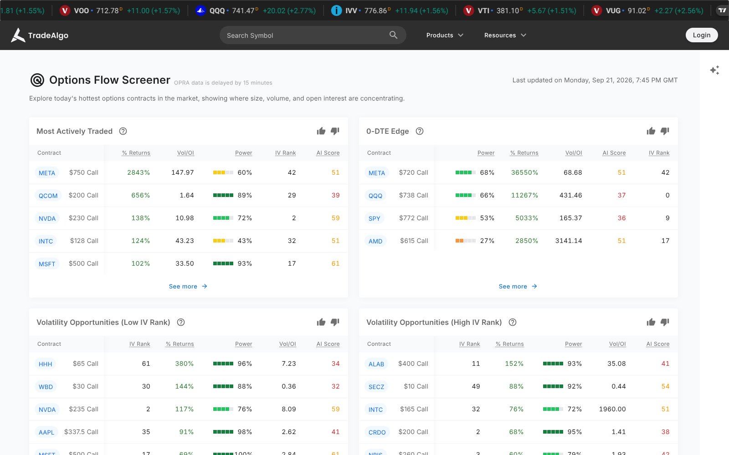Click the QQQ ticker logo
The height and width of the screenshot is (455, 729).
(200, 10)
